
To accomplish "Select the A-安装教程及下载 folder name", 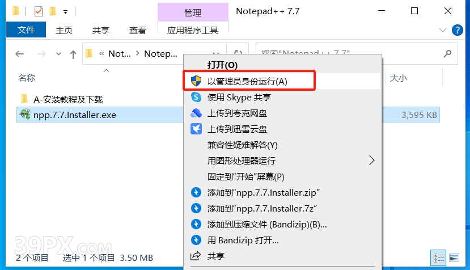I will [x=68, y=99].
